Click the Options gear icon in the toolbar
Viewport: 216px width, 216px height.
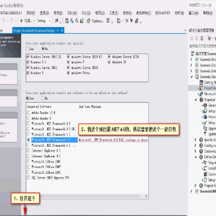click(89, 20)
